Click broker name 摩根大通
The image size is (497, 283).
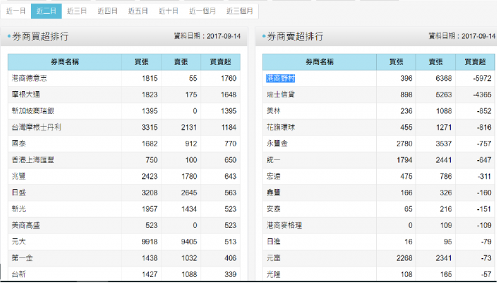[26, 95]
